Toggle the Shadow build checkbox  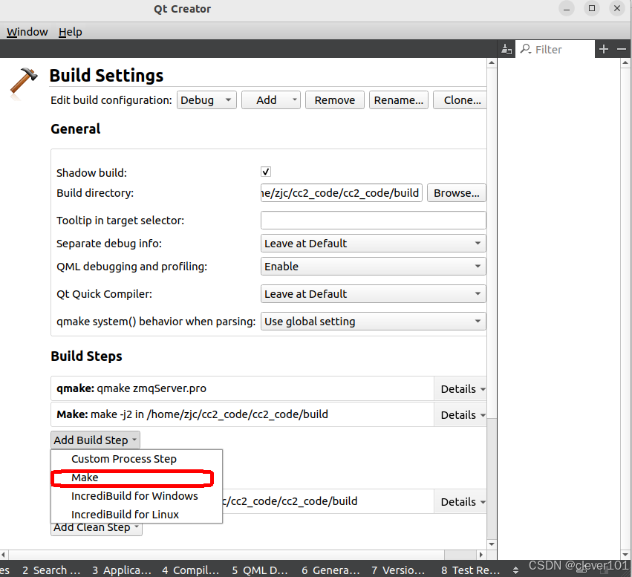tap(266, 172)
